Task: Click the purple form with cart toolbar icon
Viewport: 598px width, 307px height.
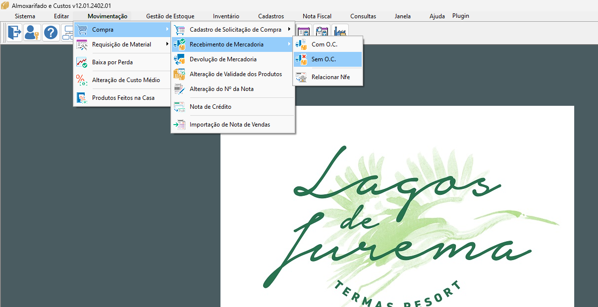Action: tap(303, 31)
